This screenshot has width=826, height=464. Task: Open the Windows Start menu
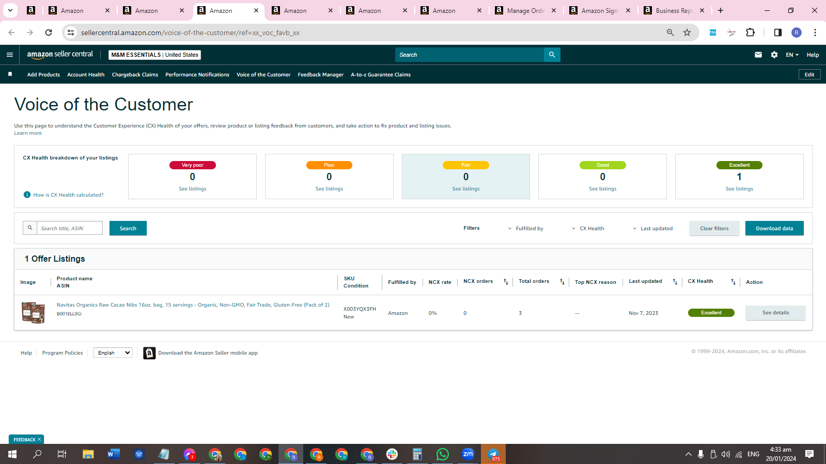(x=12, y=454)
